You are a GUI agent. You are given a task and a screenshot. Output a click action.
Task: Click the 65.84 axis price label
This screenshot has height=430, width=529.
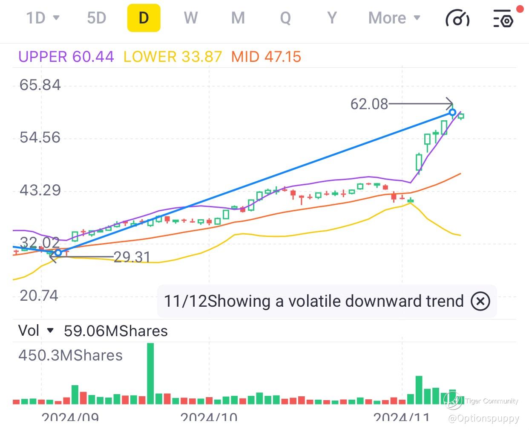click(40, 85)
